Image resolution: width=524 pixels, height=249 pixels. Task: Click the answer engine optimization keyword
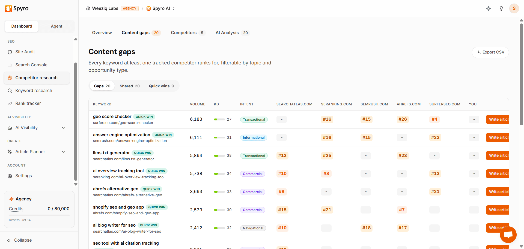click(x=121, y=135)
